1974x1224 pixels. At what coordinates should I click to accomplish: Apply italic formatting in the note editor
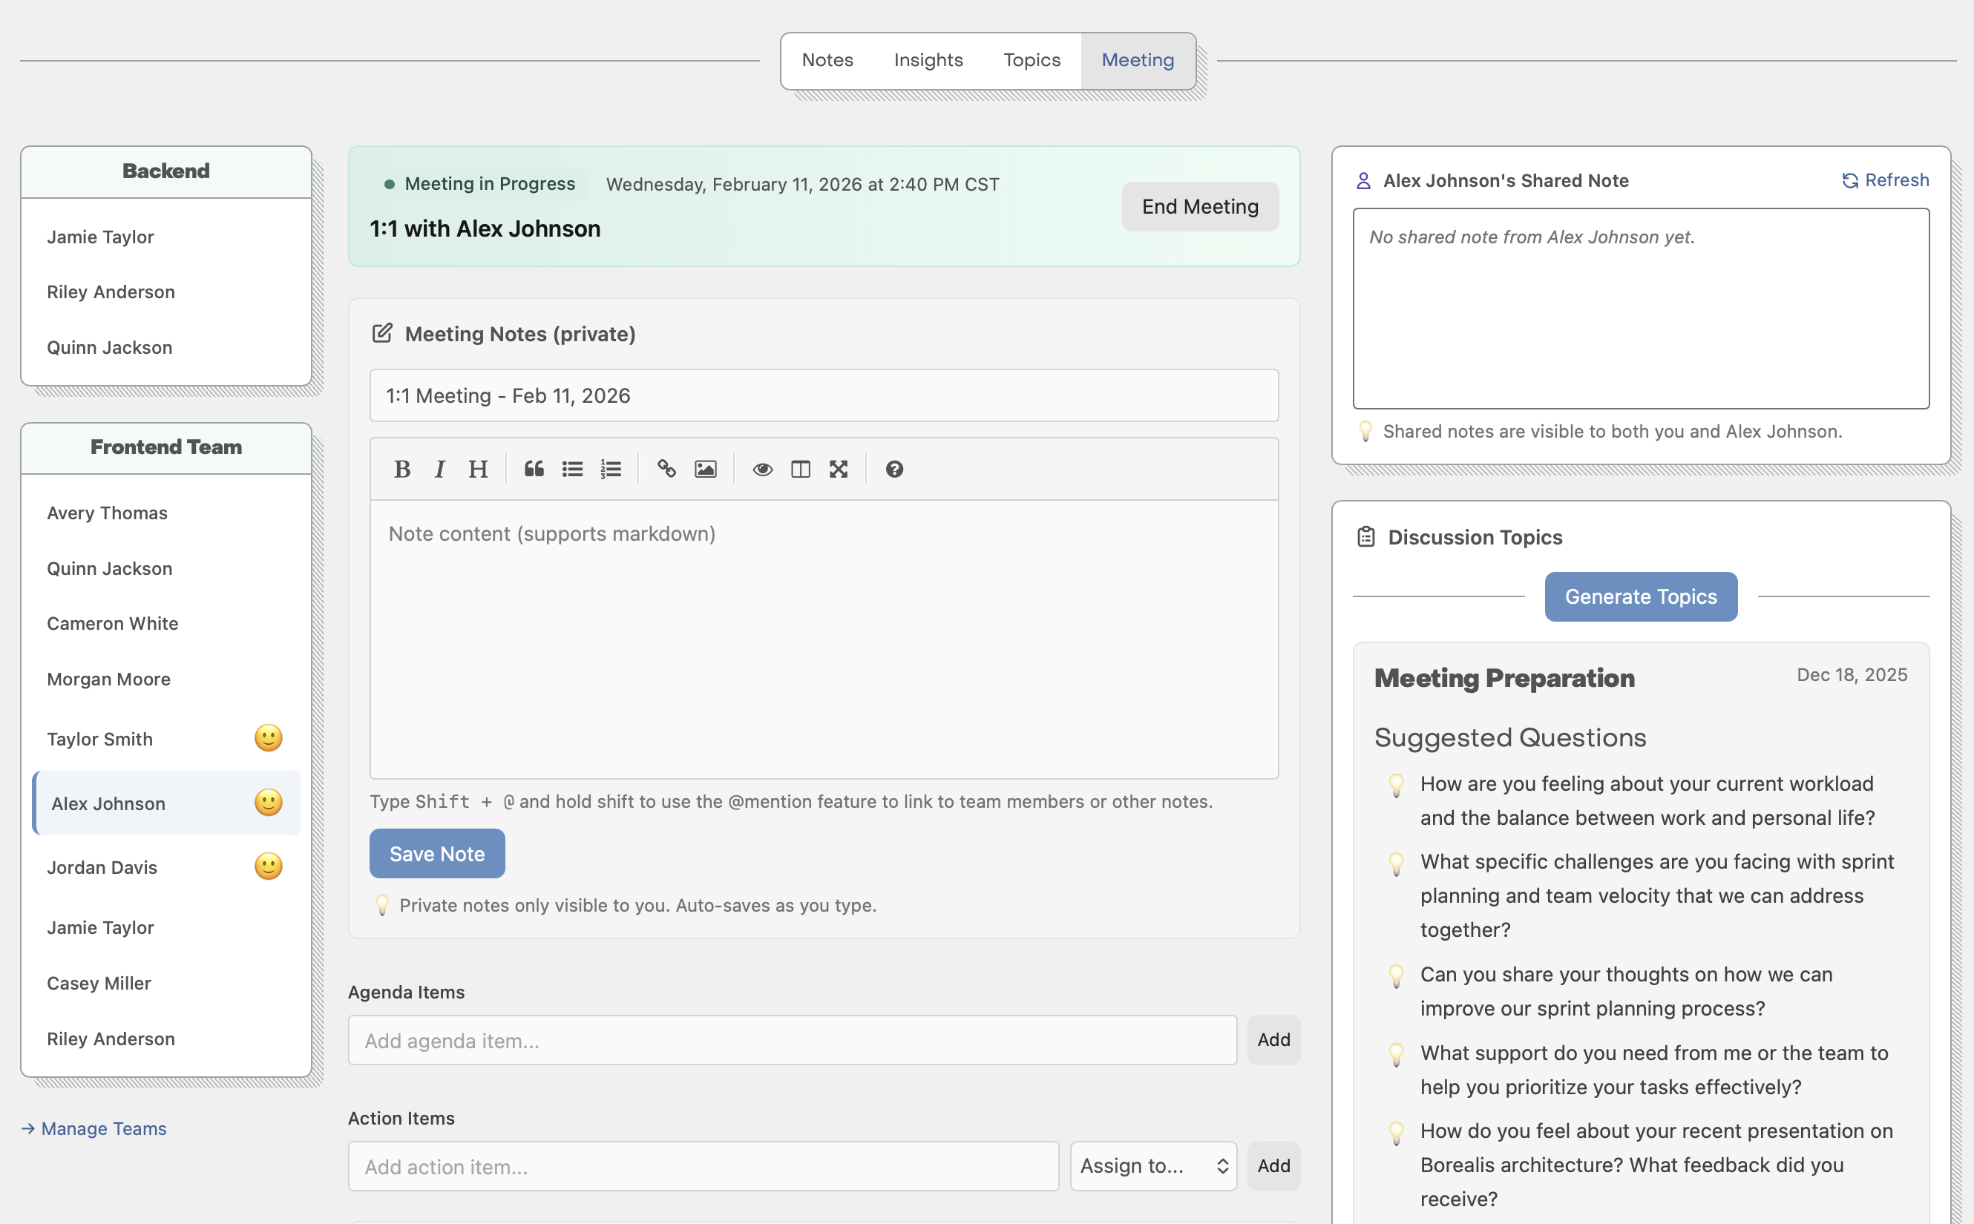pyautogui.click(x=439, y=469)
